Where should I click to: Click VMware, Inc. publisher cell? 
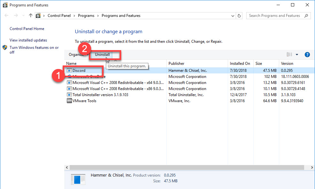179,101
